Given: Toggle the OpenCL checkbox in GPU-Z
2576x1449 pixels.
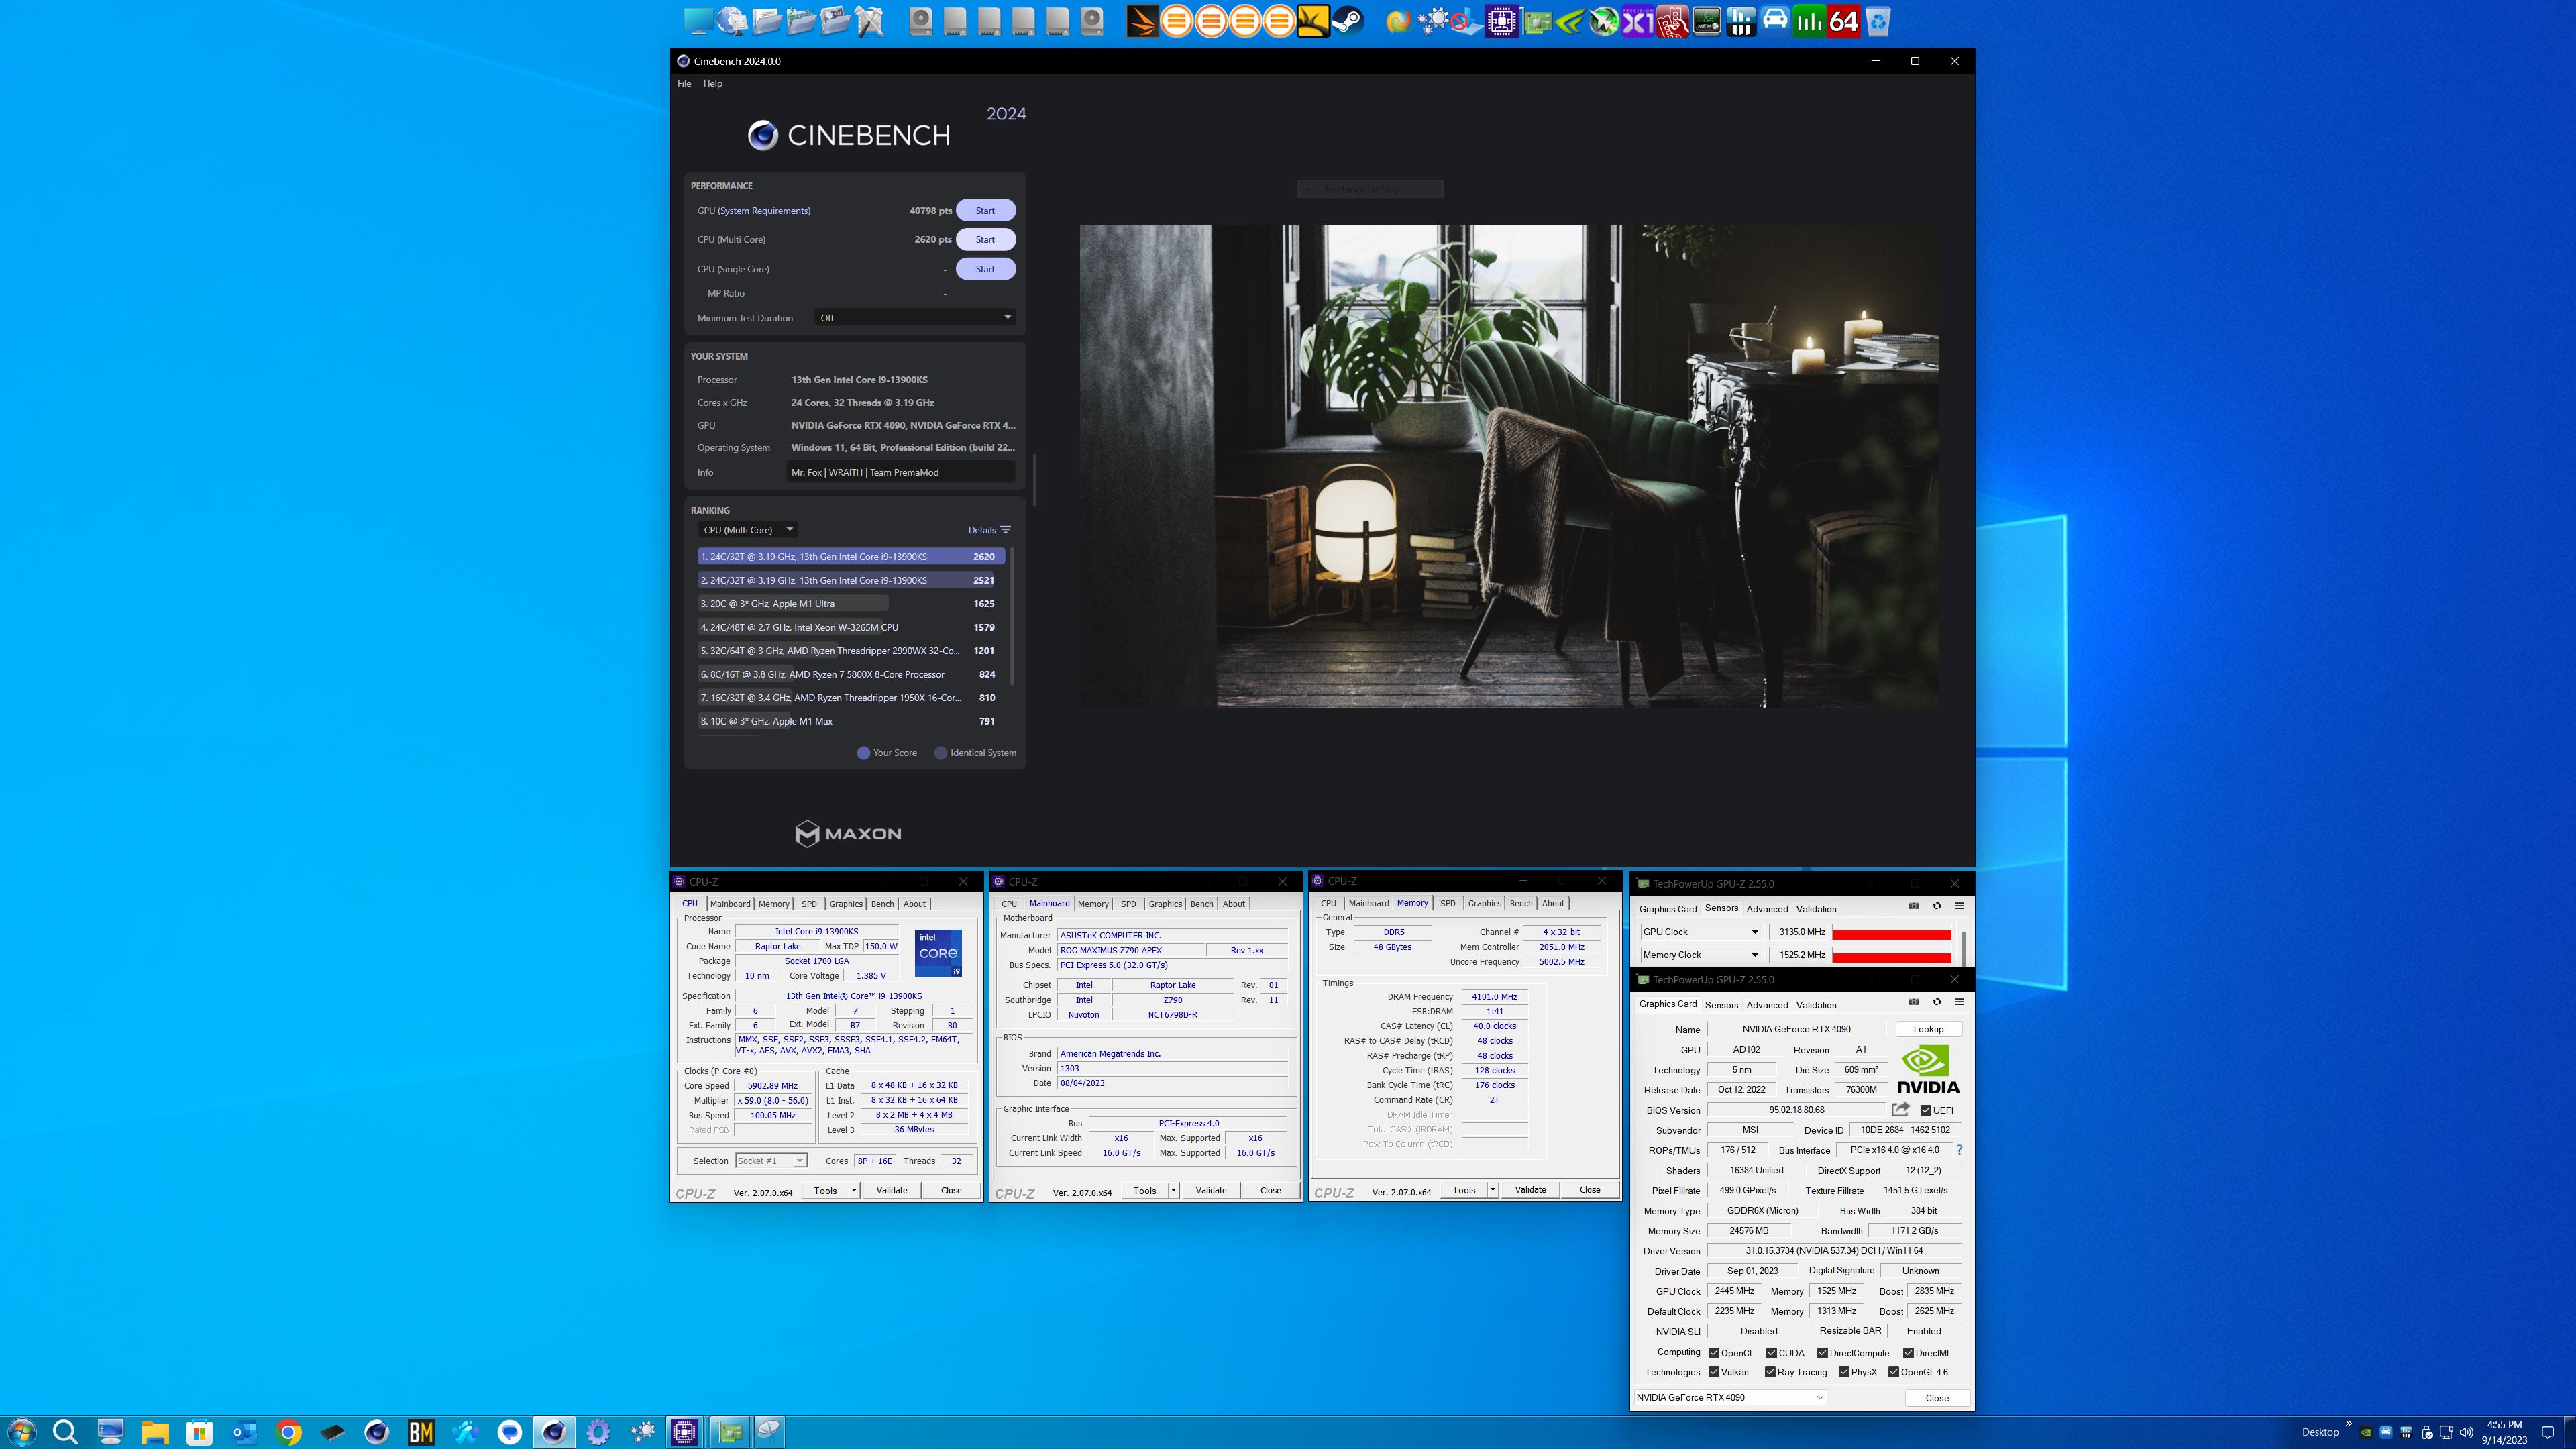Looking at the screenshot, I should 1714,1353.
